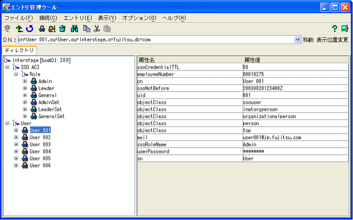Click the exit door icon in toolbar

click(x=345, y=29)
